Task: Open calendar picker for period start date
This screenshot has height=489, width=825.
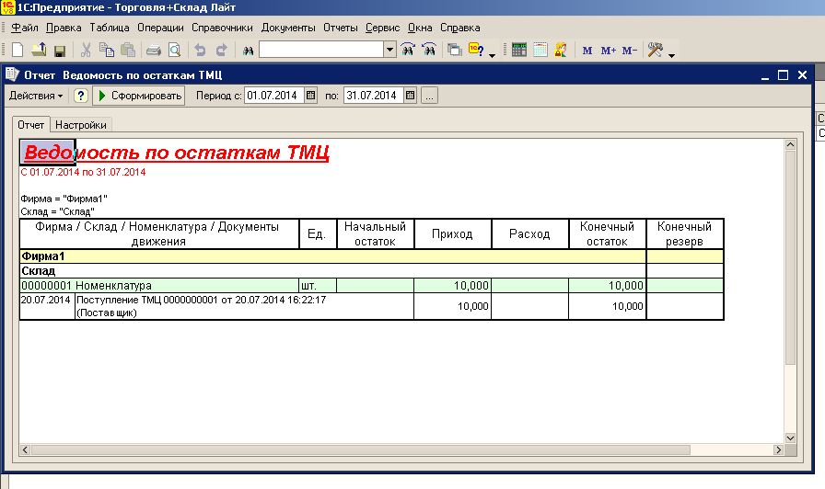Action: [x=311, y=96]
